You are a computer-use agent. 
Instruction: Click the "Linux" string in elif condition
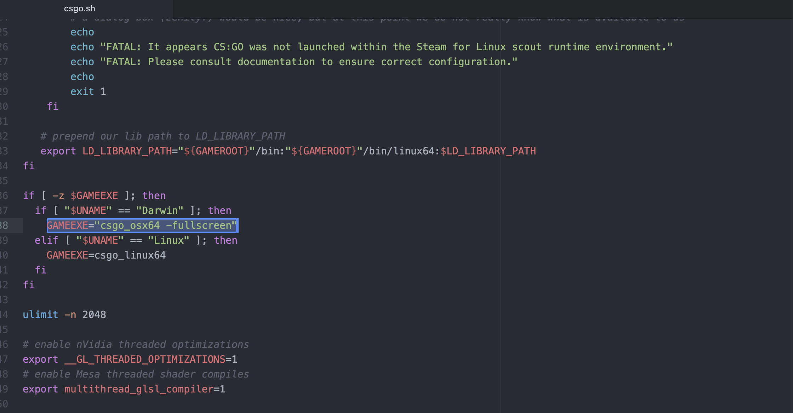coord(169,241)
